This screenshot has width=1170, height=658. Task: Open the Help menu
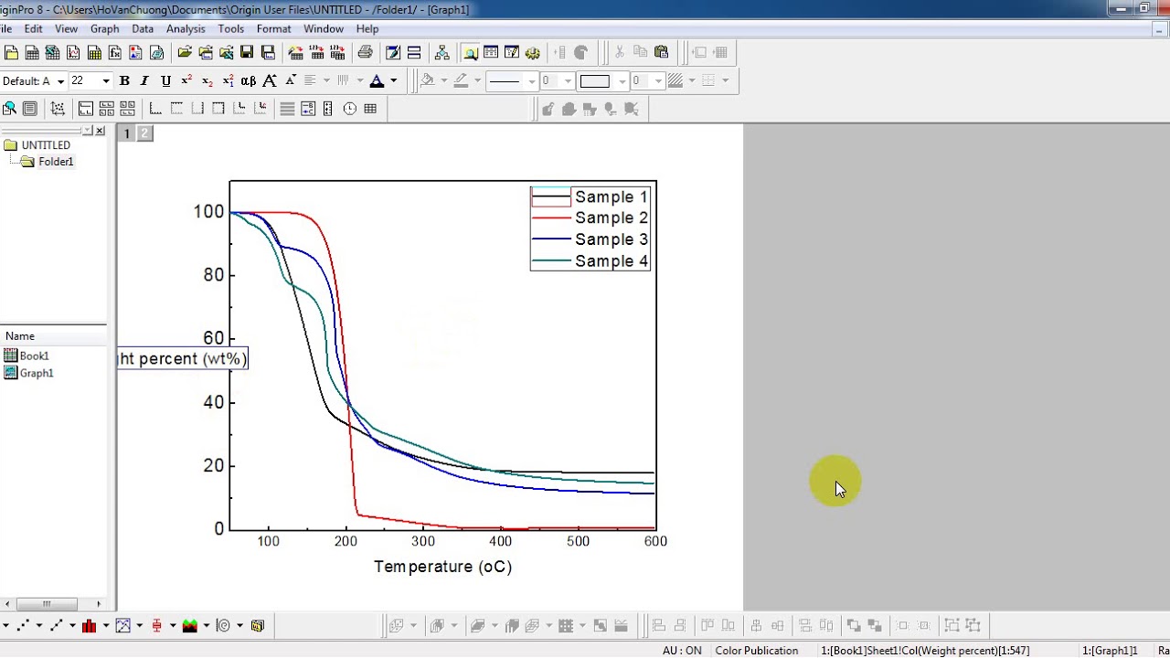click(367, 29)
